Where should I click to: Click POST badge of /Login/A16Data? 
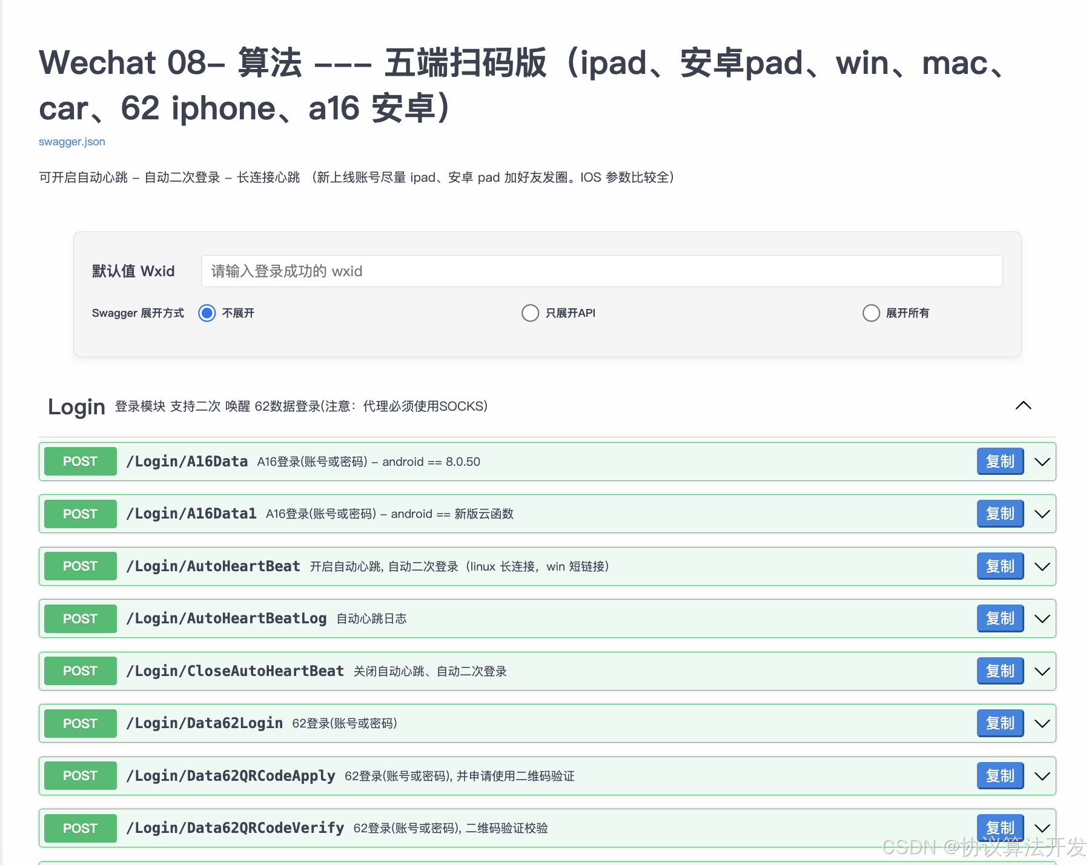coord(80,462)
